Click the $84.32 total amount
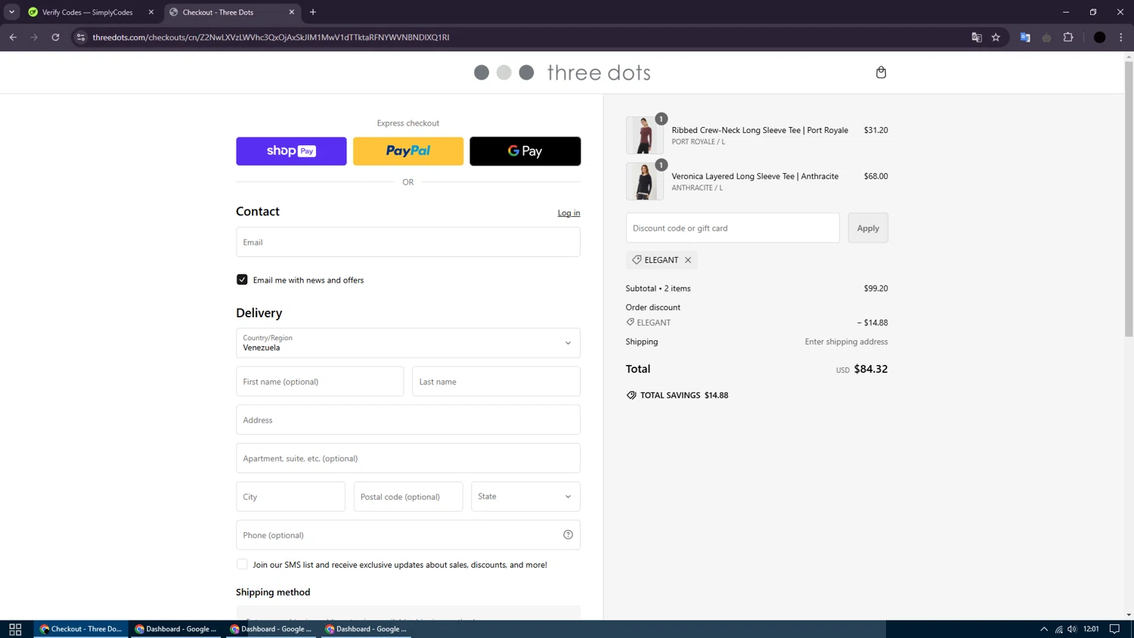Image resolution: width=1134 pixels, height=638 pixels. (x=871, y=369)
